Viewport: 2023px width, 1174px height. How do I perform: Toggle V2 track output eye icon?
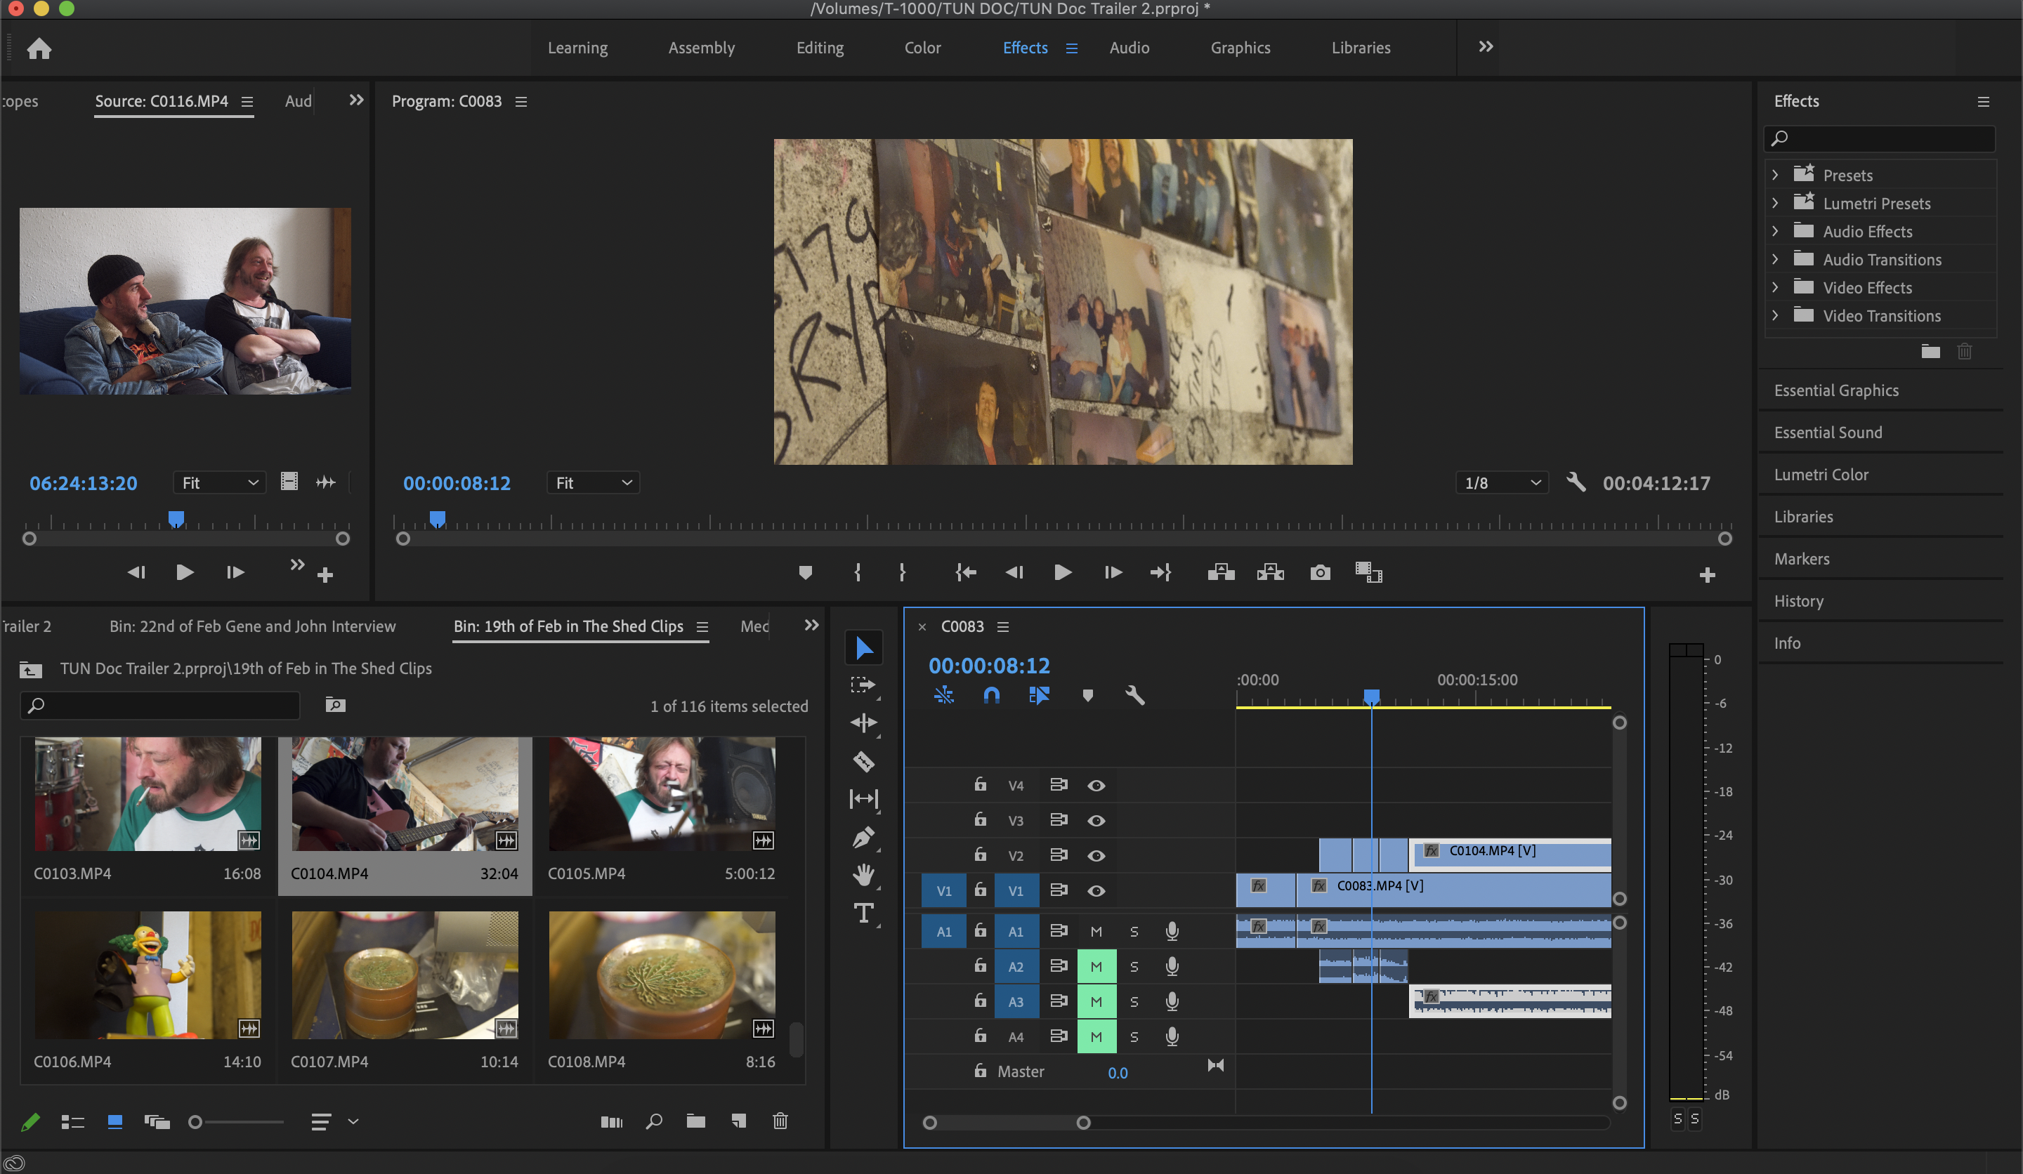tap(1096, 855)
